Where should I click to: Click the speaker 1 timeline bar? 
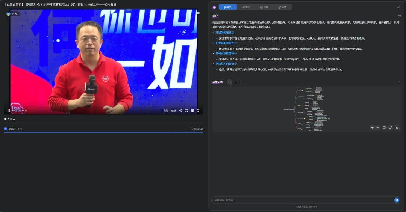pos(103,133)
